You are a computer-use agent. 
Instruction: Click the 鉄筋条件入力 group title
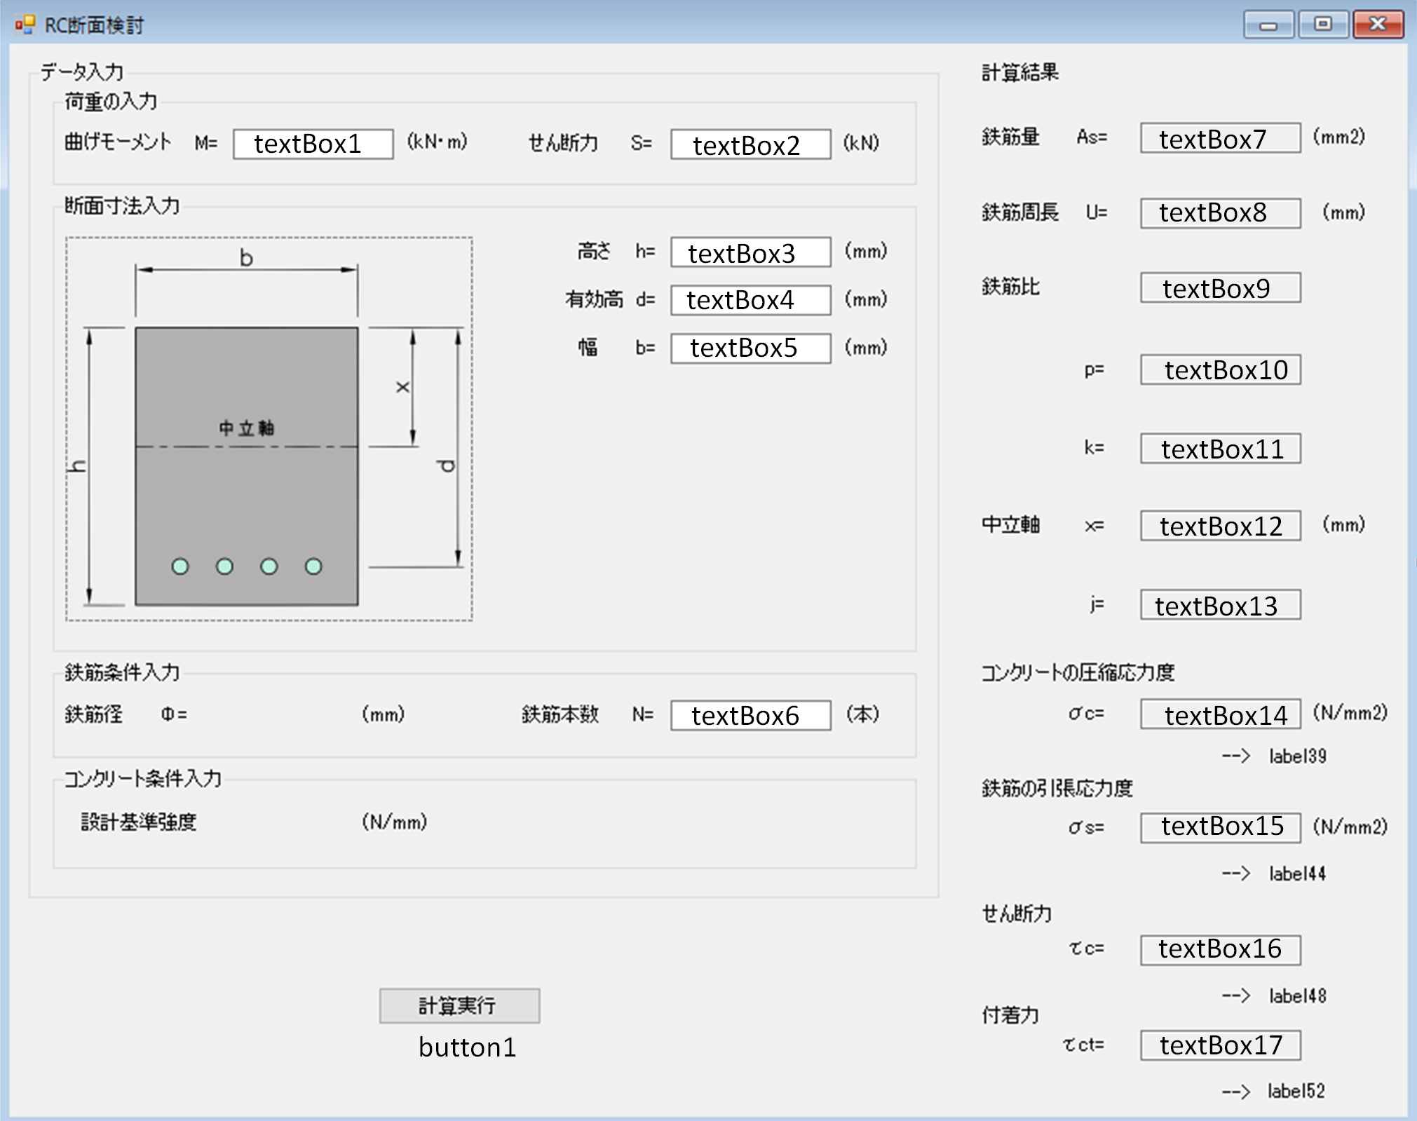[122, 672]
